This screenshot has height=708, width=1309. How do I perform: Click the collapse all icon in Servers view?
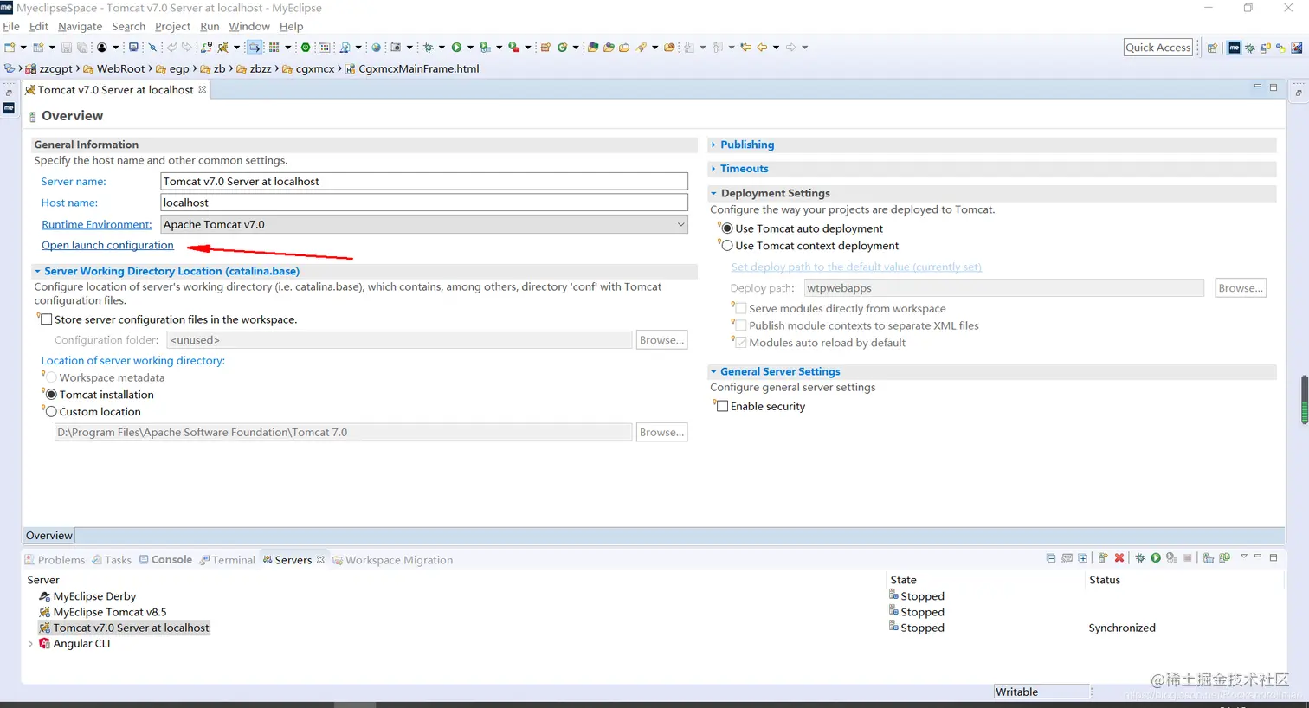(x=1051, y=558)
